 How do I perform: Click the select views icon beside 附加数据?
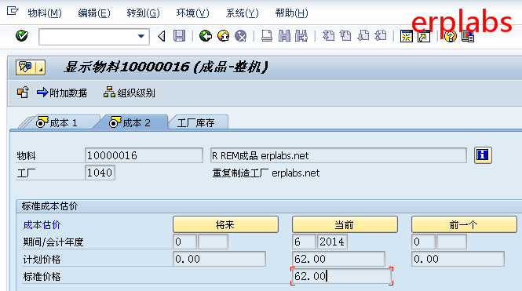pos(23,93)
